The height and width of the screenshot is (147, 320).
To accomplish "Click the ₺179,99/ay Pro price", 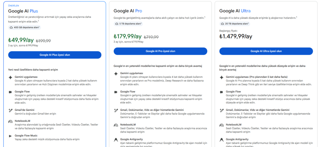I will point(127,37).
